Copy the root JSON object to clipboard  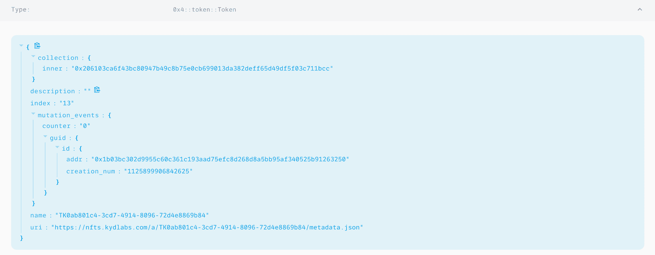(x=37, y=46)
